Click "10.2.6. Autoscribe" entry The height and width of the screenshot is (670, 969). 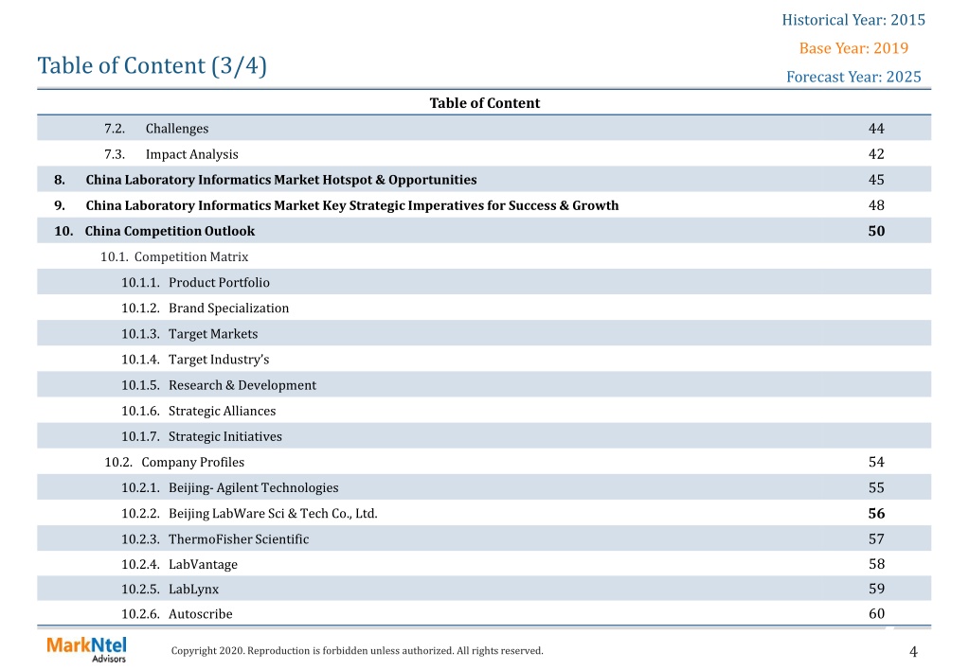pos(177,614)
